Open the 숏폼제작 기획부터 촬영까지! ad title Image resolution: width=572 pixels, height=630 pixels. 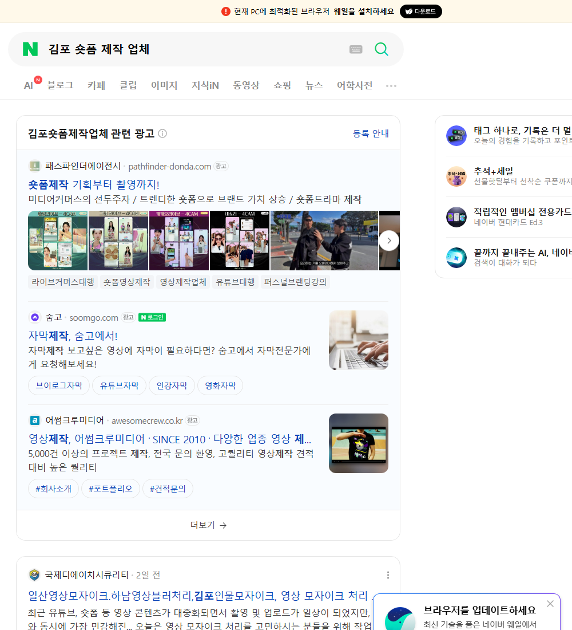[x=94, y=184]
